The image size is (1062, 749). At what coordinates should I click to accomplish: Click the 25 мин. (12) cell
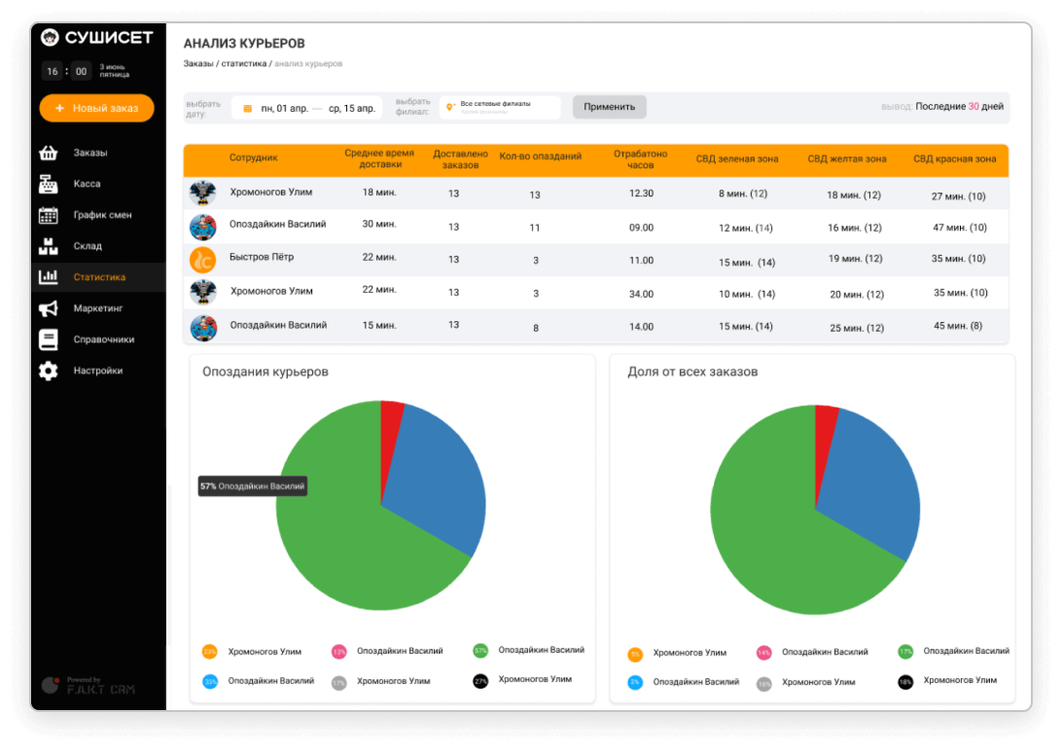click(x=857, y=328)
